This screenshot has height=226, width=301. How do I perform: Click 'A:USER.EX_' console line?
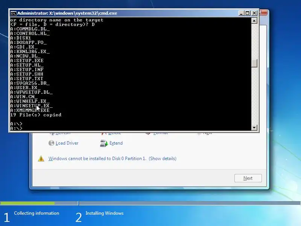click(x=25, y=88)
